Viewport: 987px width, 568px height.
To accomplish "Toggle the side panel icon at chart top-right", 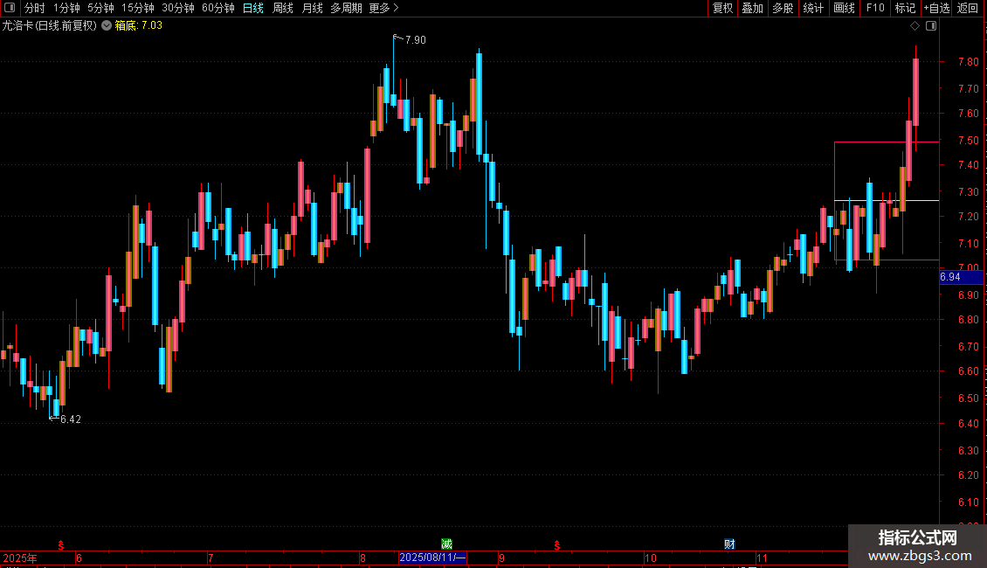I will (931, 26).
